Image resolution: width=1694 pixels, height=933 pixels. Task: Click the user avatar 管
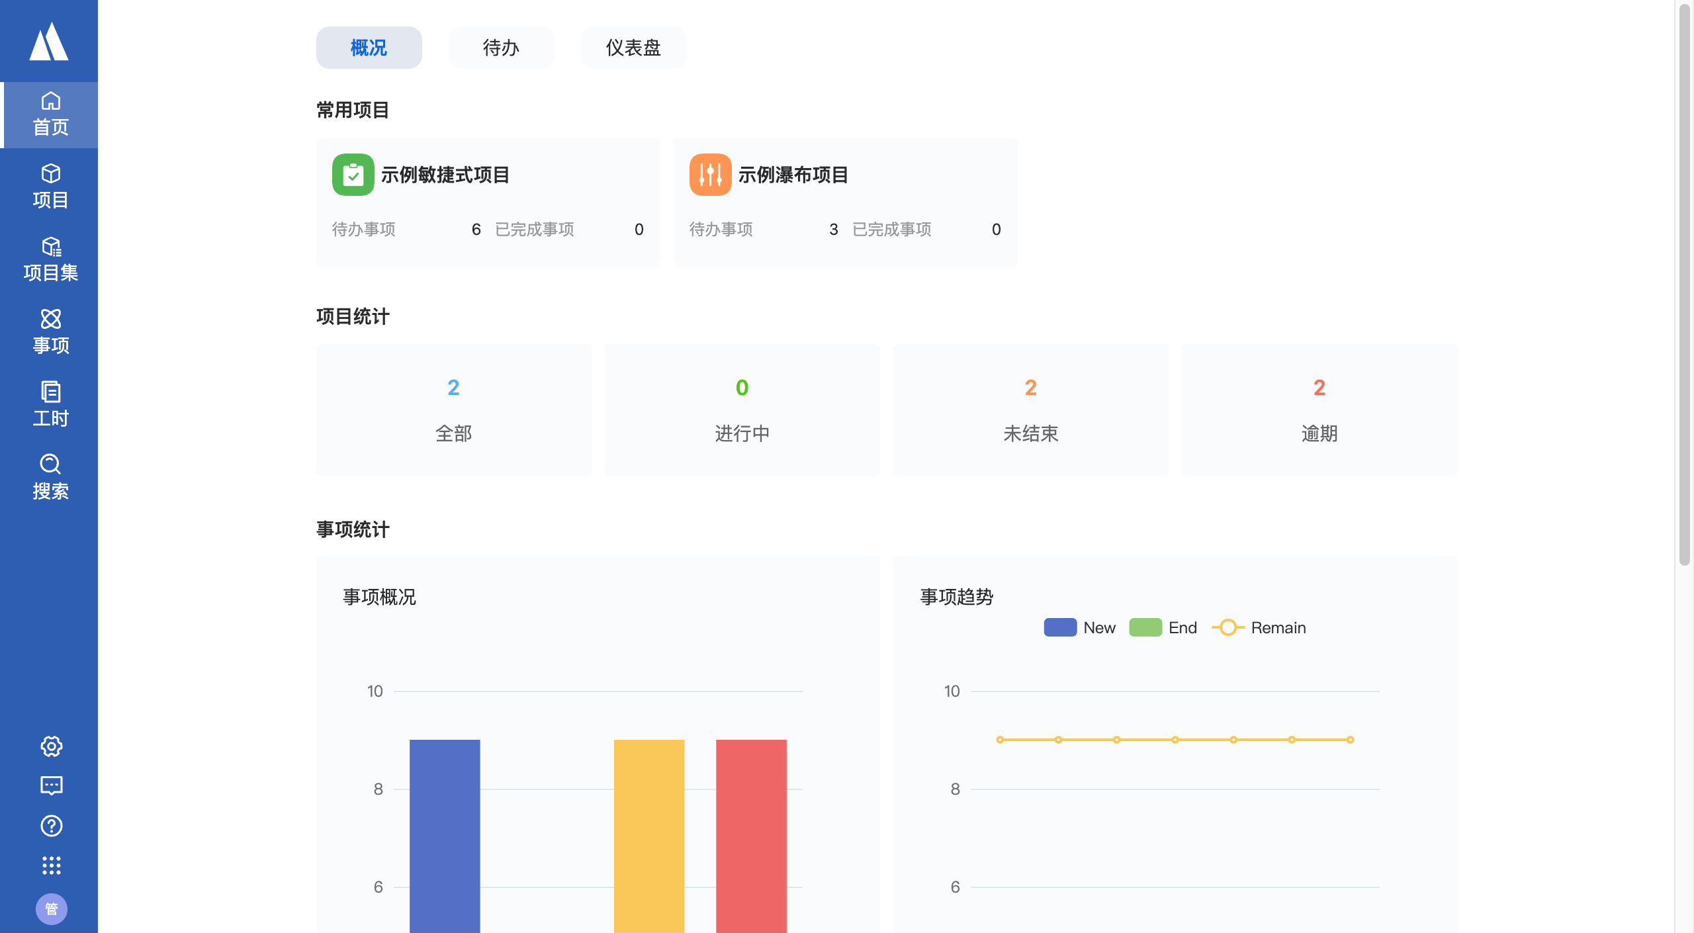coord(51,909)
